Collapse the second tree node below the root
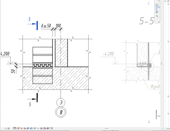Screen dimensions: 170x131 tap(168, 4)
